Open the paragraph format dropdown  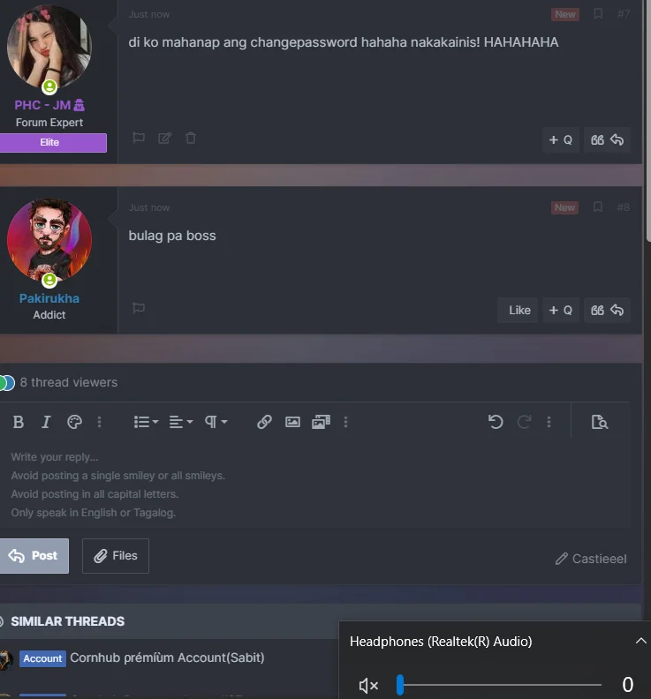[216, 422]
